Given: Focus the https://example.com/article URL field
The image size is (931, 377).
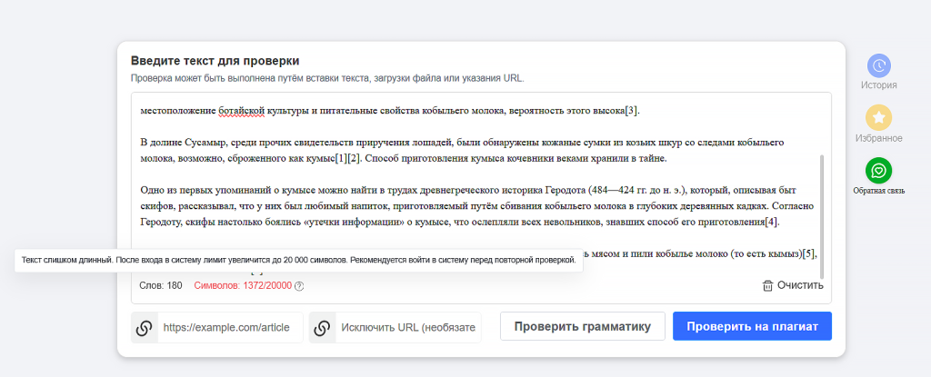Looking at the screenshot, I should (x=230, y=328).
